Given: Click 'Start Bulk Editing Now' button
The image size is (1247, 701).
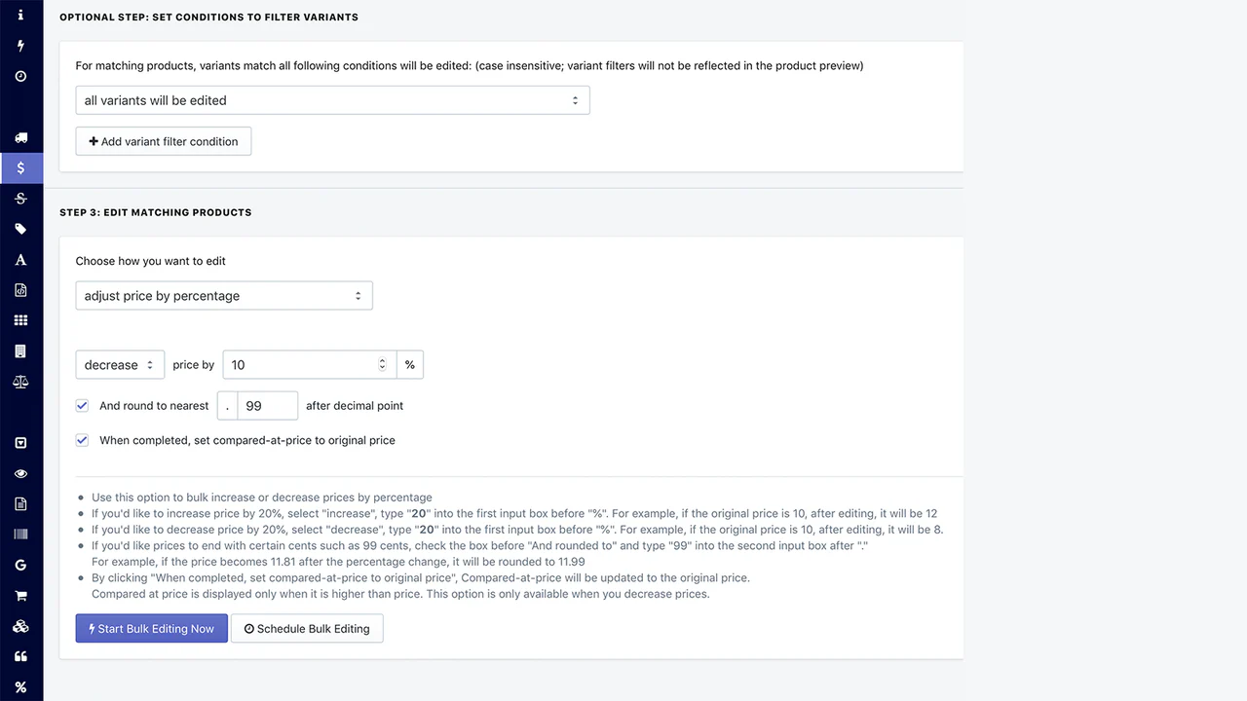Looking at the screenshot, I should pyautogui.click(x=152, y=629).
